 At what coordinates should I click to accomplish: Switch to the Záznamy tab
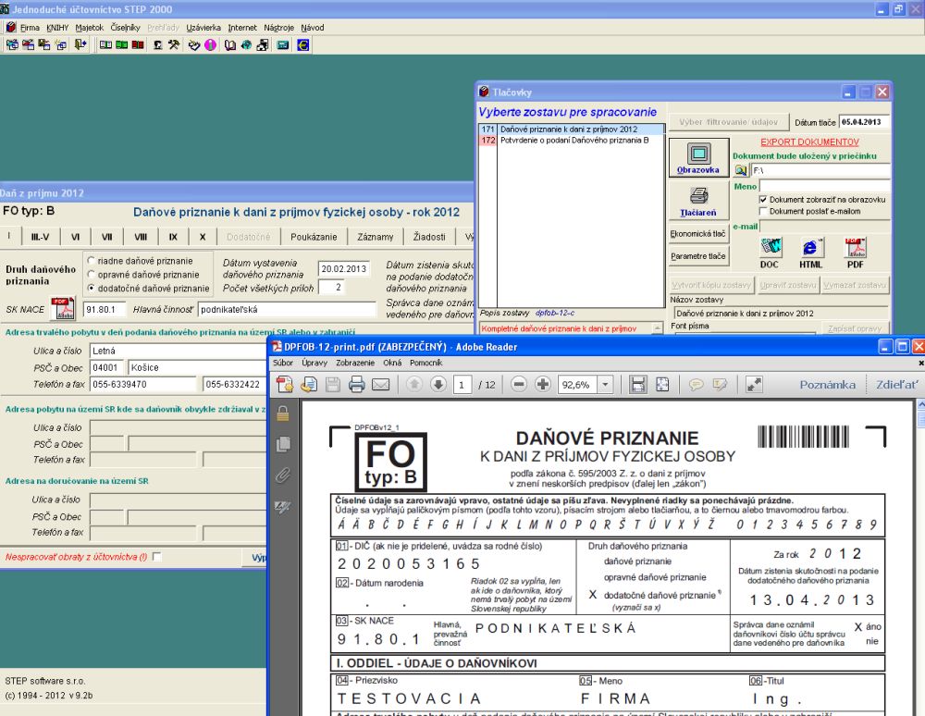376,237
